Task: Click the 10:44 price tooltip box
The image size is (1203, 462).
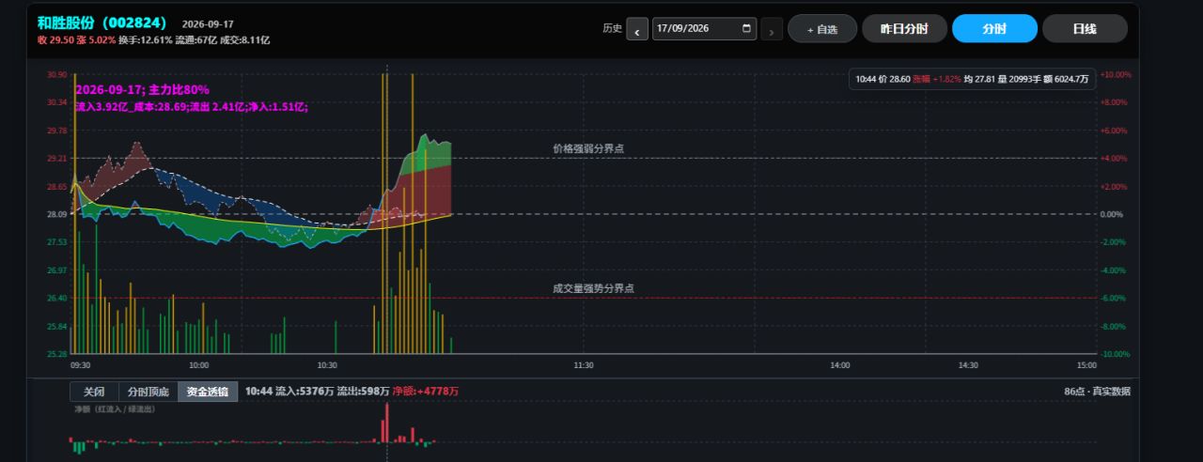Action: tap(972, 80)
